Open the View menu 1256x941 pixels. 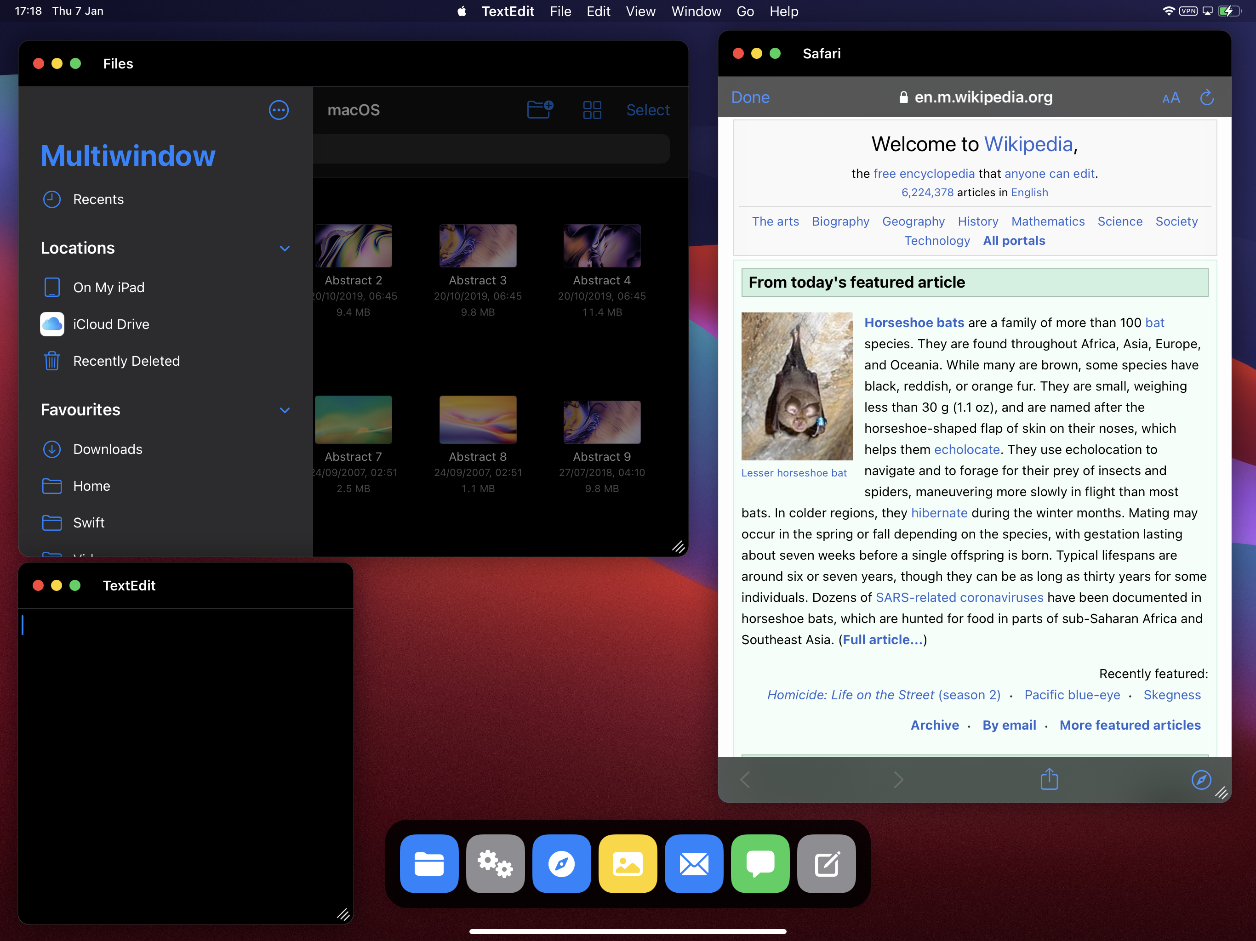(x=640, y=11)
